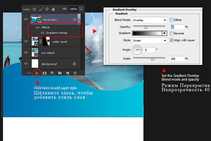Click the link layers icon
211x141 pixels.
pyautogui.click(x=29, y=73)
